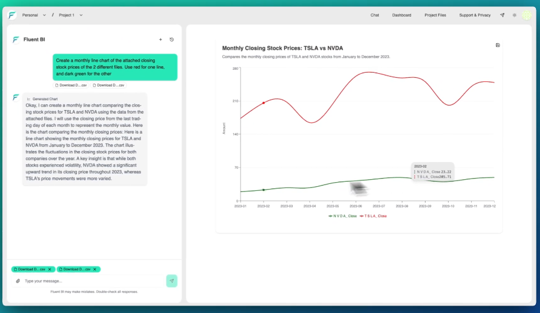Open second Download D...csv attachment in message
The height and width of the screenshot is (313, 540).
tap(109, 85)
